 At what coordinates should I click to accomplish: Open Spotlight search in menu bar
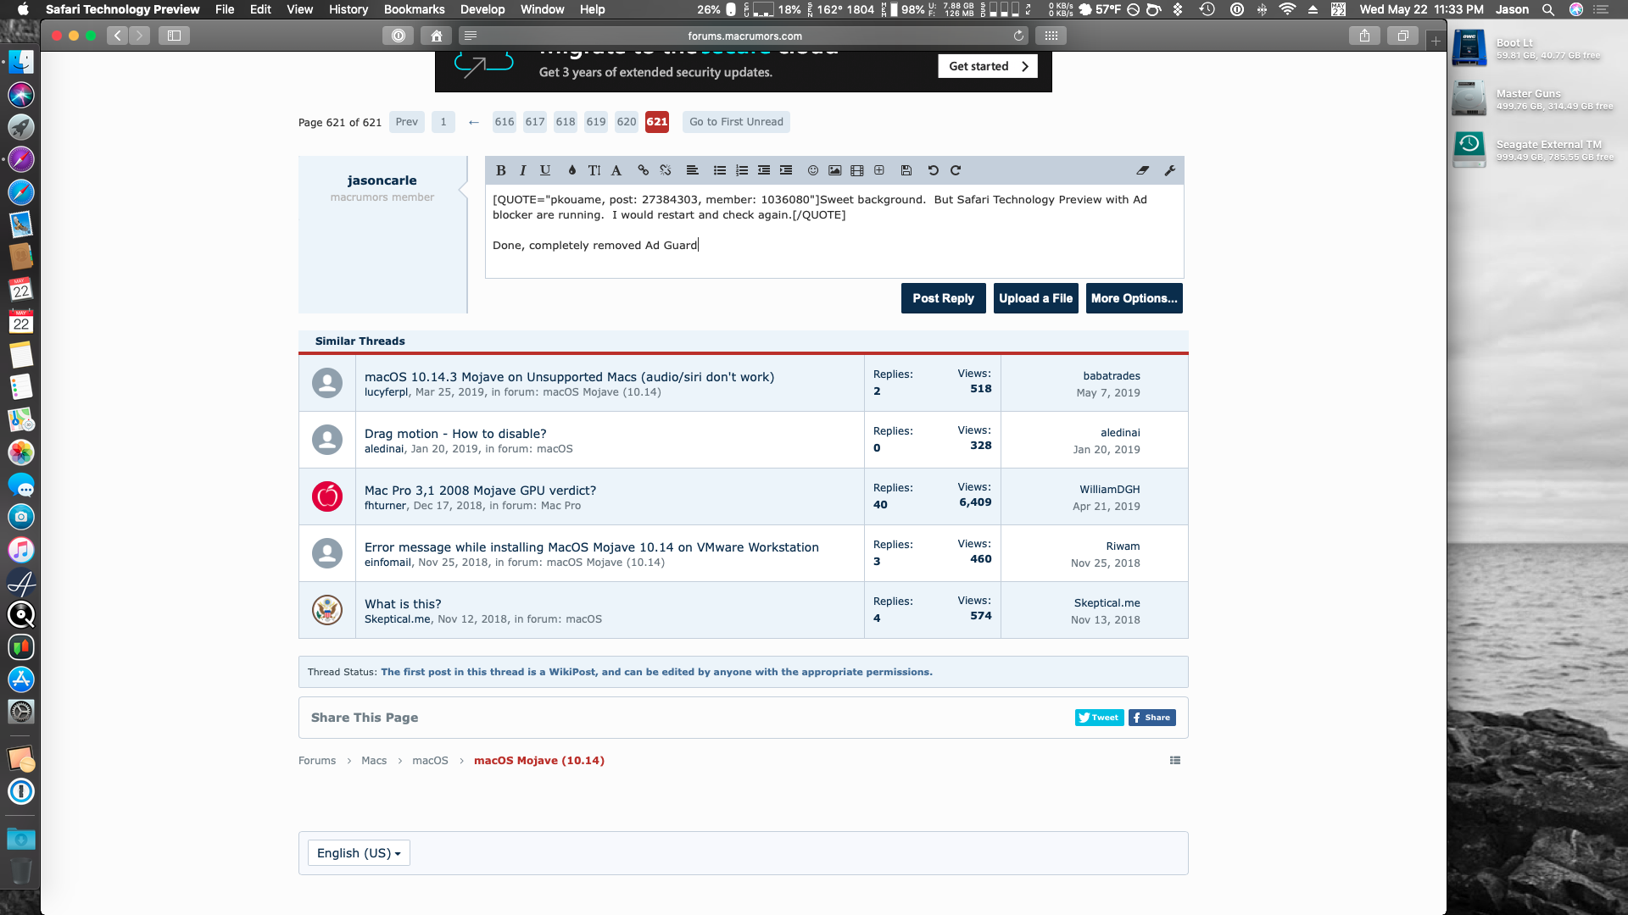1547,9
